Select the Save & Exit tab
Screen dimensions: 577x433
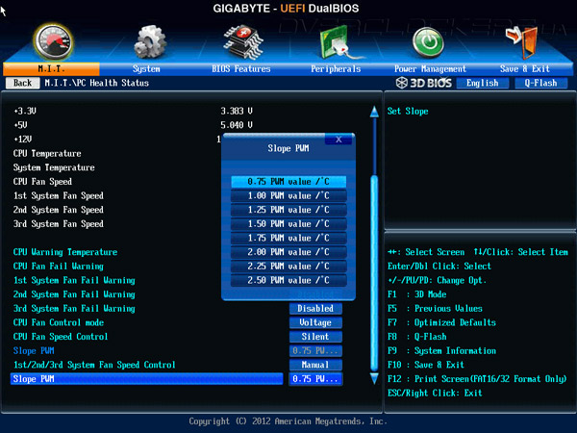[525, 69]
